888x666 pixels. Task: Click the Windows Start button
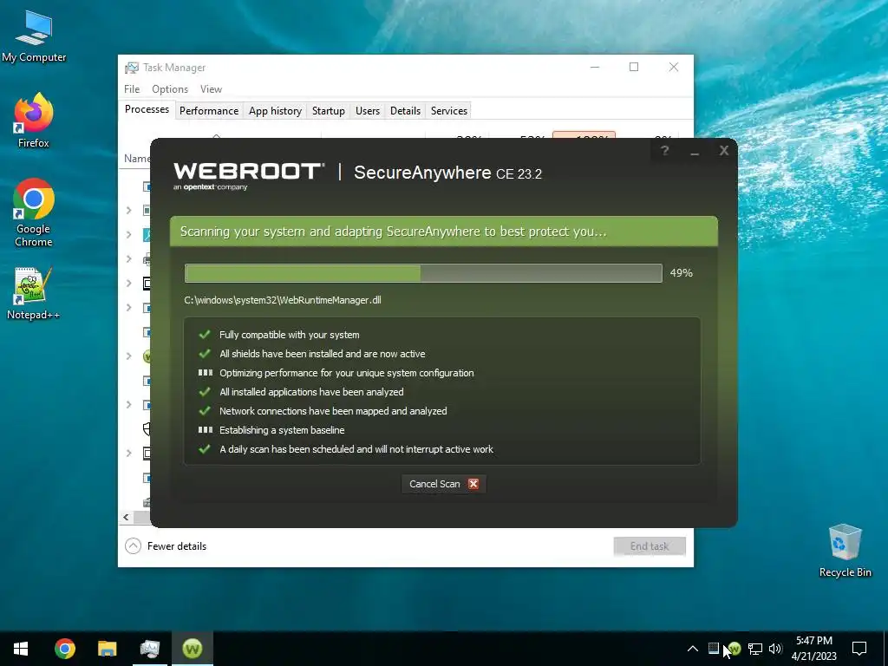pyautogui.click(x=21, y=649)
